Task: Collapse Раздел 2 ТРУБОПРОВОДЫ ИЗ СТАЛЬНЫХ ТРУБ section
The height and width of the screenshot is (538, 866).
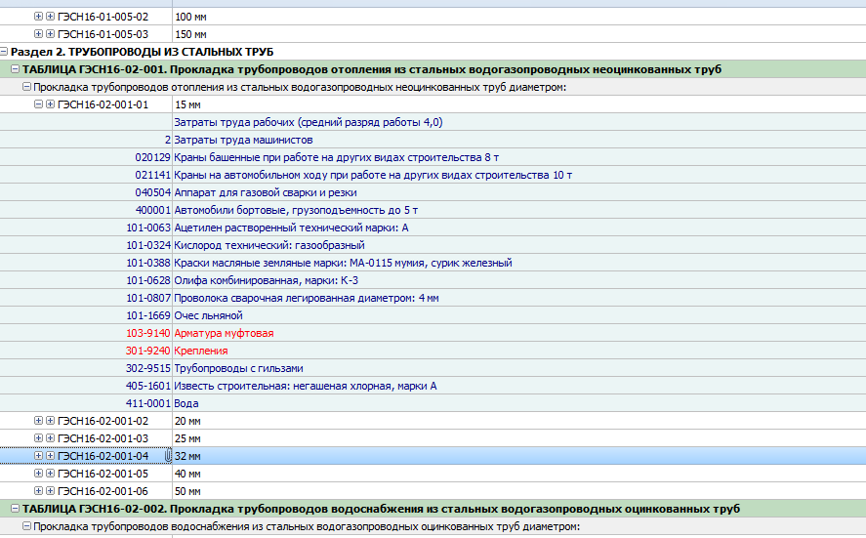Action: point(5,52)
